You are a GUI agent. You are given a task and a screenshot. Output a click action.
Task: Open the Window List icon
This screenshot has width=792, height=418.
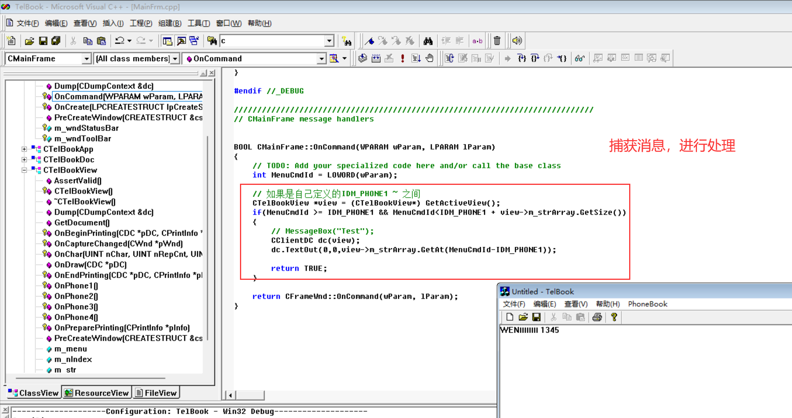(194, 41)
